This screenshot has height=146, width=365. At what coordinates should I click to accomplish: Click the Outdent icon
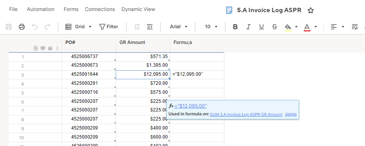tap(137, 27)
